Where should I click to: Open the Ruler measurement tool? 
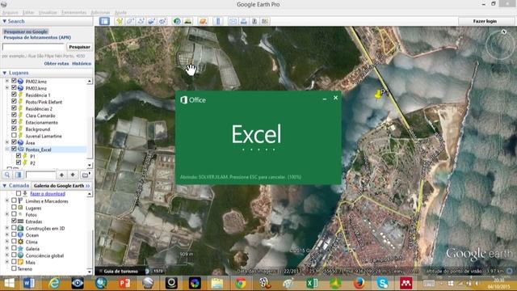click(218, 21)
